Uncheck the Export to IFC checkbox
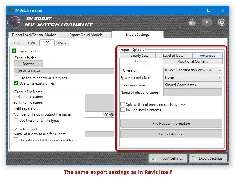 (14, 51)
